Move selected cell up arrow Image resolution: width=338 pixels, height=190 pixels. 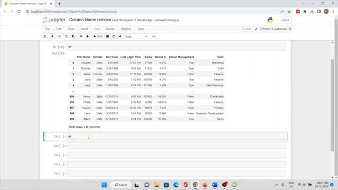[x=81, y=36]
